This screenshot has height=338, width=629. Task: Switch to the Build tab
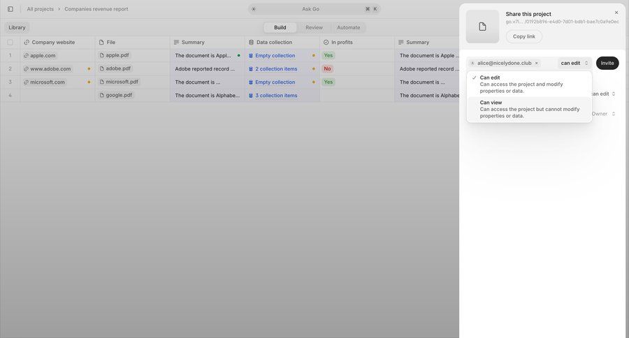pyautogui.click(x=280, y=27)
